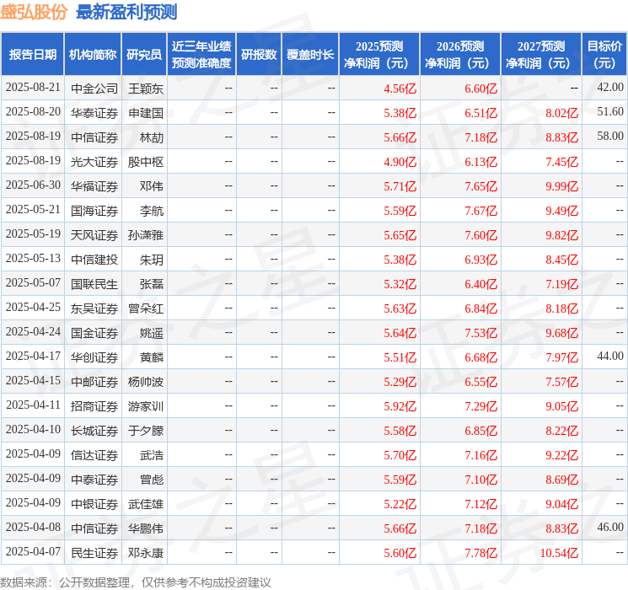This screenshot has height=590, width=628.
Task: Click 4.90亿 2025 profit value
Action: tap(400, 162)
